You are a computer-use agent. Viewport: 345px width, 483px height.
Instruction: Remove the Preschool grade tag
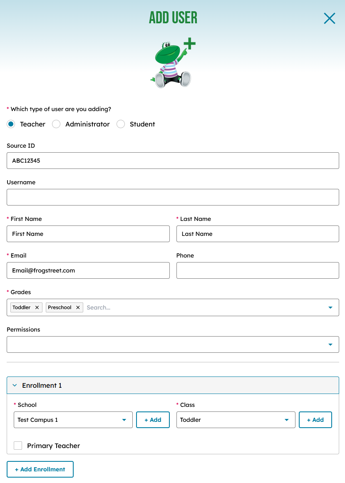click(x=78, y=307)
